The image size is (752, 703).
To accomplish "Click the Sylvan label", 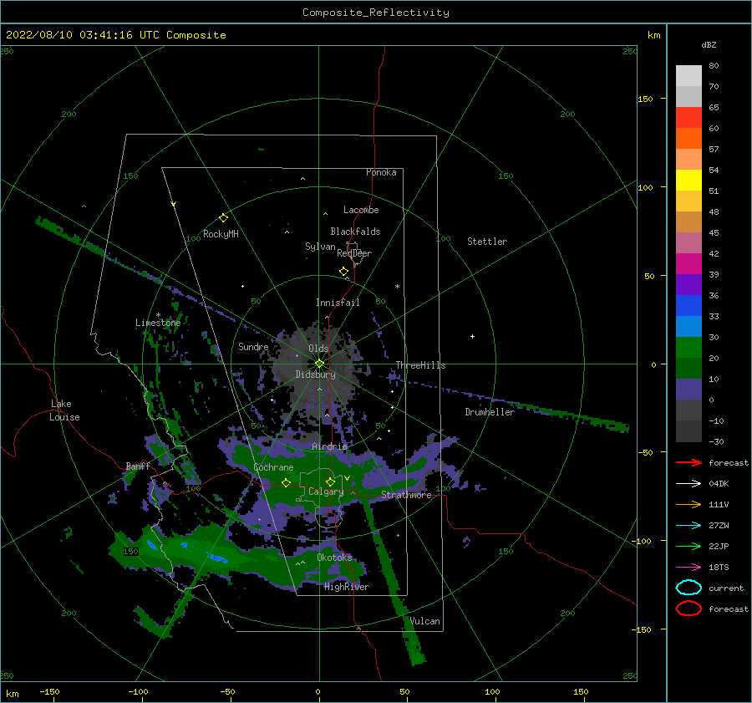I will point(320,247).
